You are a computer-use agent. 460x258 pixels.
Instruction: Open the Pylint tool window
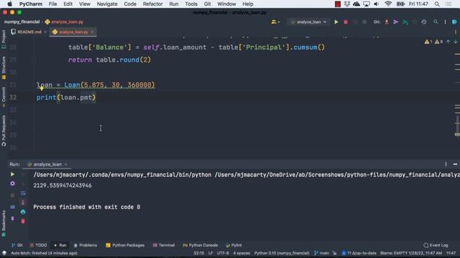pyautogui.click(x=234, y=245)
